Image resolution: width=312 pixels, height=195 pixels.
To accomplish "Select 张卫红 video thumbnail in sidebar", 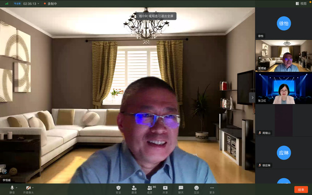I will point(284,88).
